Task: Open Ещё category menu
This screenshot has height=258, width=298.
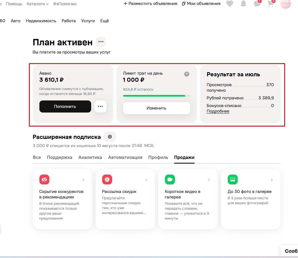Action: (x=105, y=21)
